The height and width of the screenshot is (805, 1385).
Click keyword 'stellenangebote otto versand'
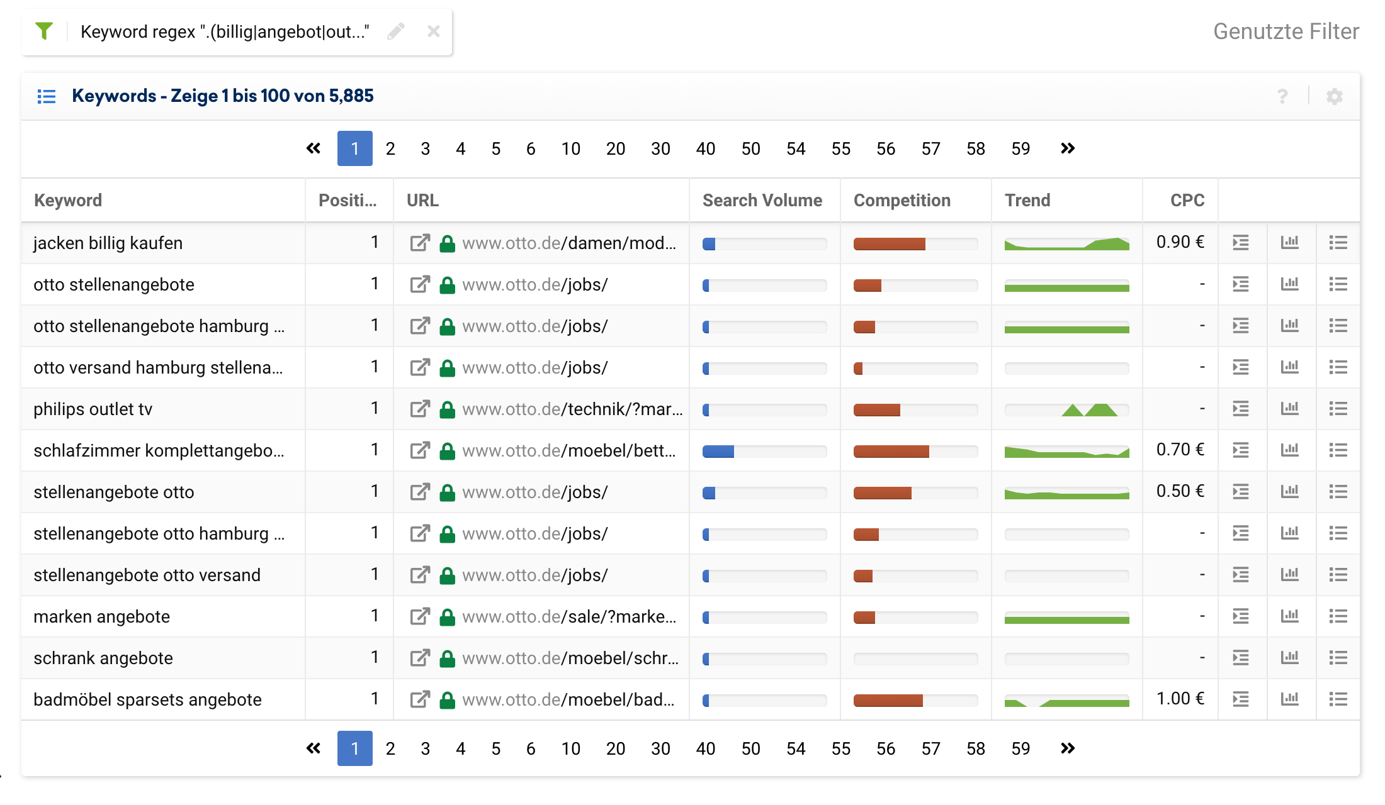tap(147, 575)
